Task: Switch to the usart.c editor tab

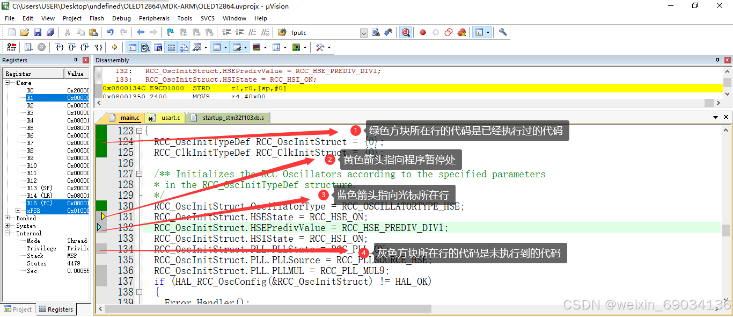Action: point(165,117)
